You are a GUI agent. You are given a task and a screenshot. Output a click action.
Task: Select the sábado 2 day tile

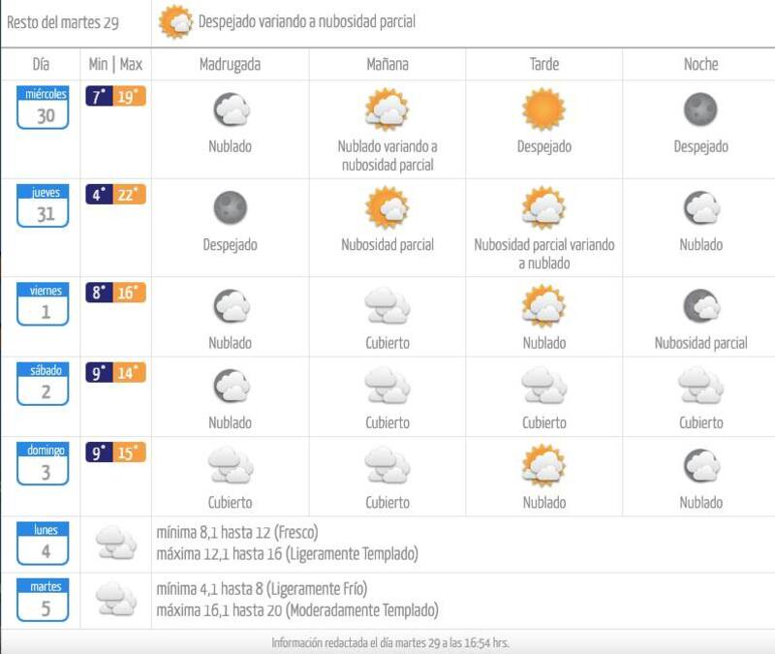coord(43,385)
